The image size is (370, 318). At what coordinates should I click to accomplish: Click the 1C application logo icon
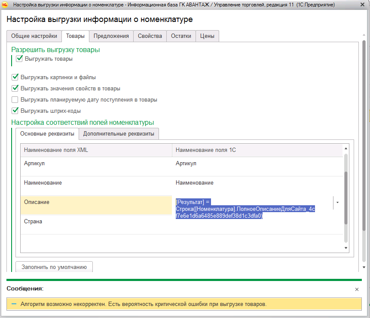[4, 4]
